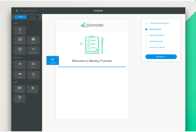This screenshot has width=196, height=132.
Task: Open the Review and Send step
Action: pyautogui.click(x=157, y=47)
